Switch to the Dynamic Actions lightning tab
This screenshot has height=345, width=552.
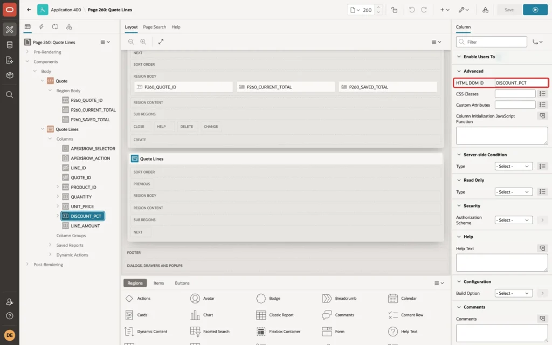point(41,27)
